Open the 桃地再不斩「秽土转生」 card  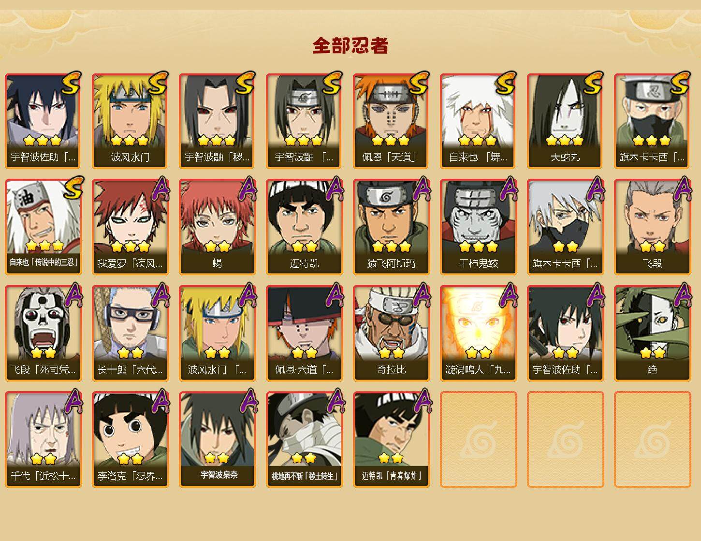pos(304,440)
